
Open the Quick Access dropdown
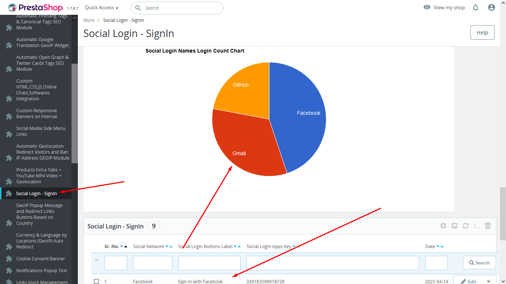[x=102, y=8]
